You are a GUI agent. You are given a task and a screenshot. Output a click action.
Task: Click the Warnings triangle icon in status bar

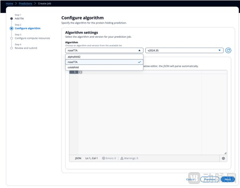point(122,158)
